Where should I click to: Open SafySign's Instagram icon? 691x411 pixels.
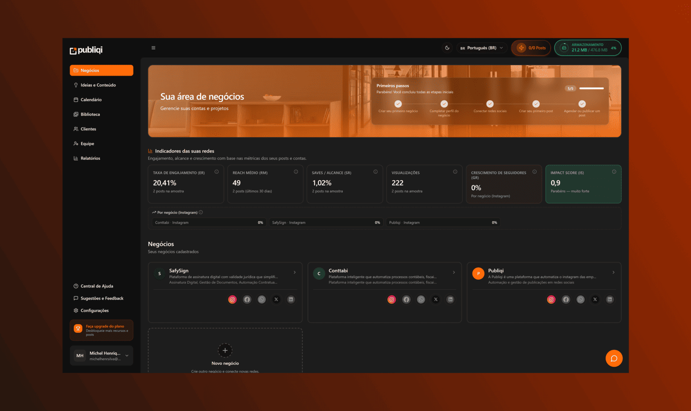pyautogui.click(x=232, y=300)
